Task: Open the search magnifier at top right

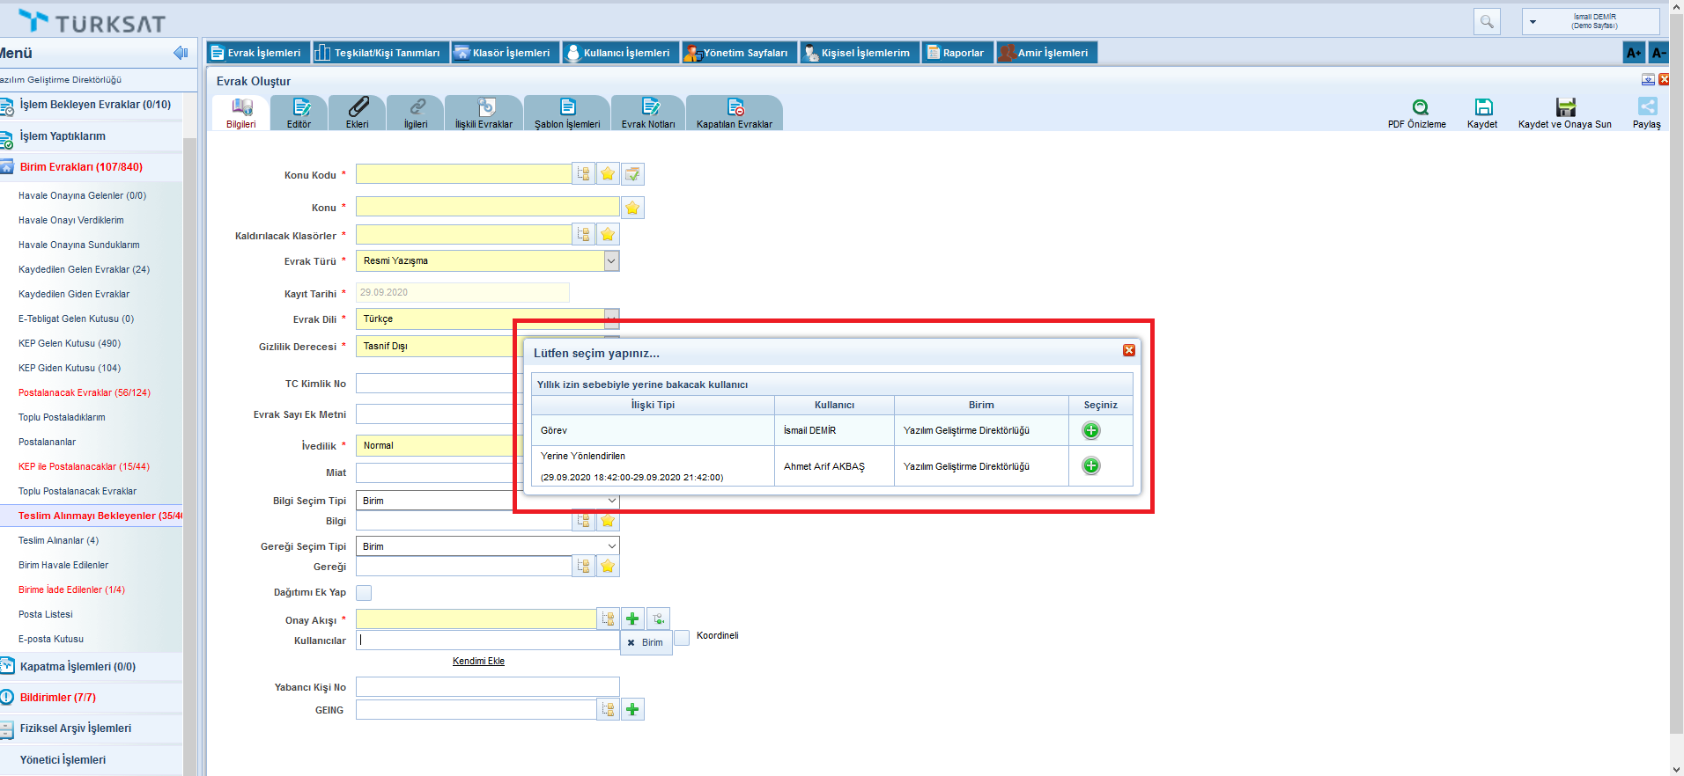Action: coord(1487,22)
